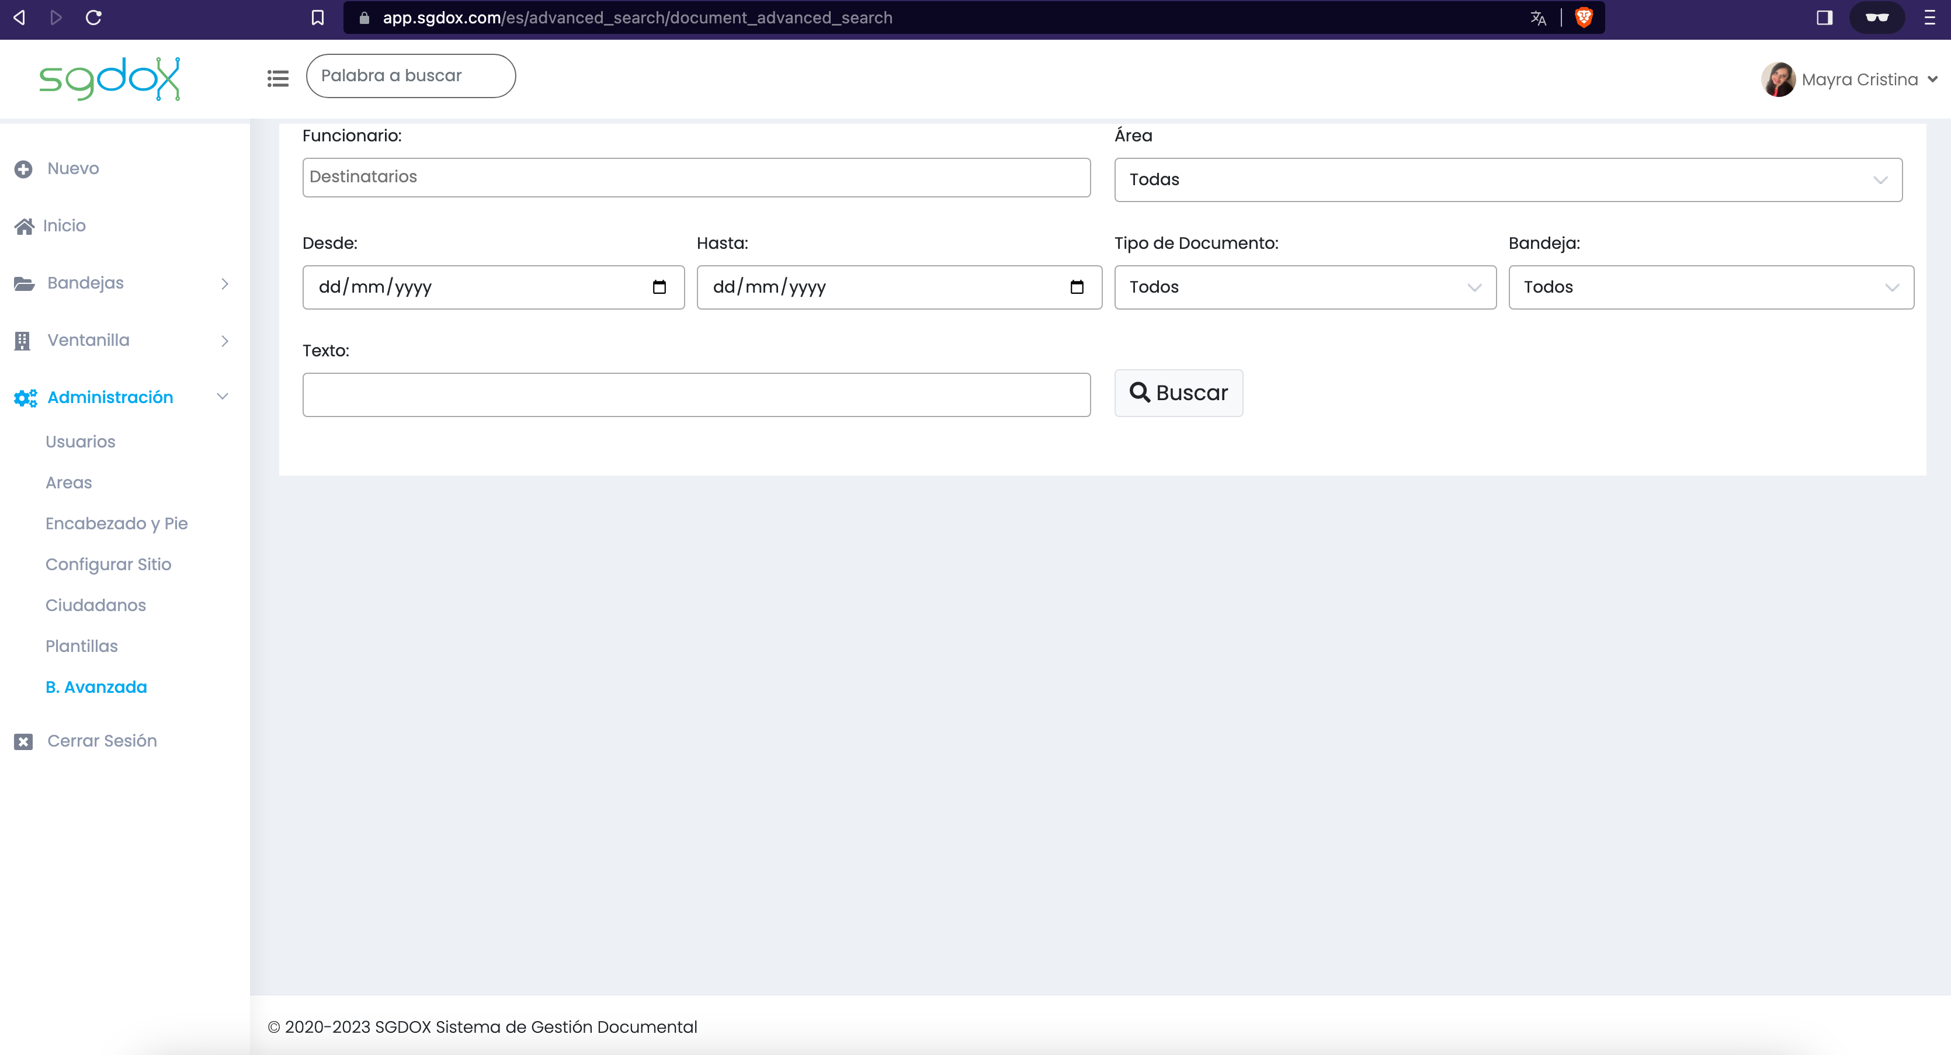The width and height of the screenshot is (1951, 1055).
Task: Expand the Bandejas sidebar menu
Action: pos(121,283)
